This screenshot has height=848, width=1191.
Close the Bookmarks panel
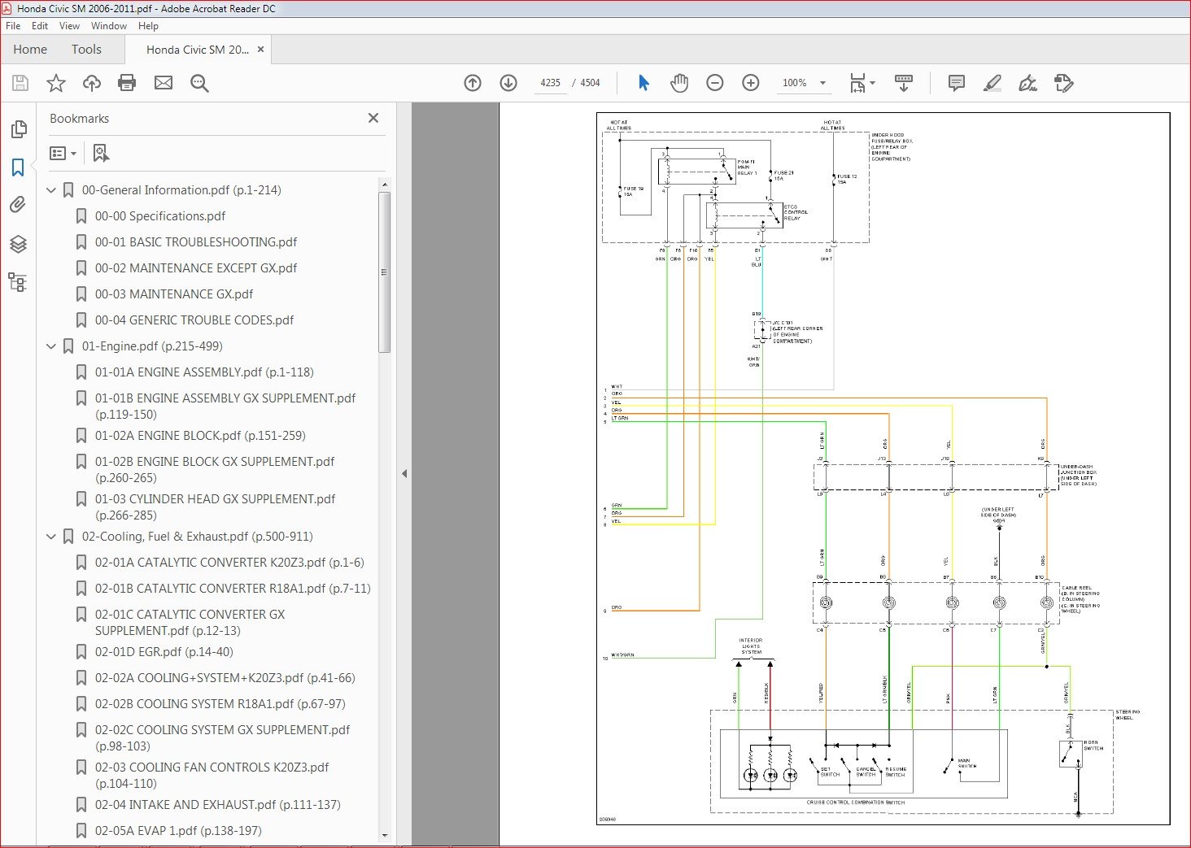click(373, 118)
